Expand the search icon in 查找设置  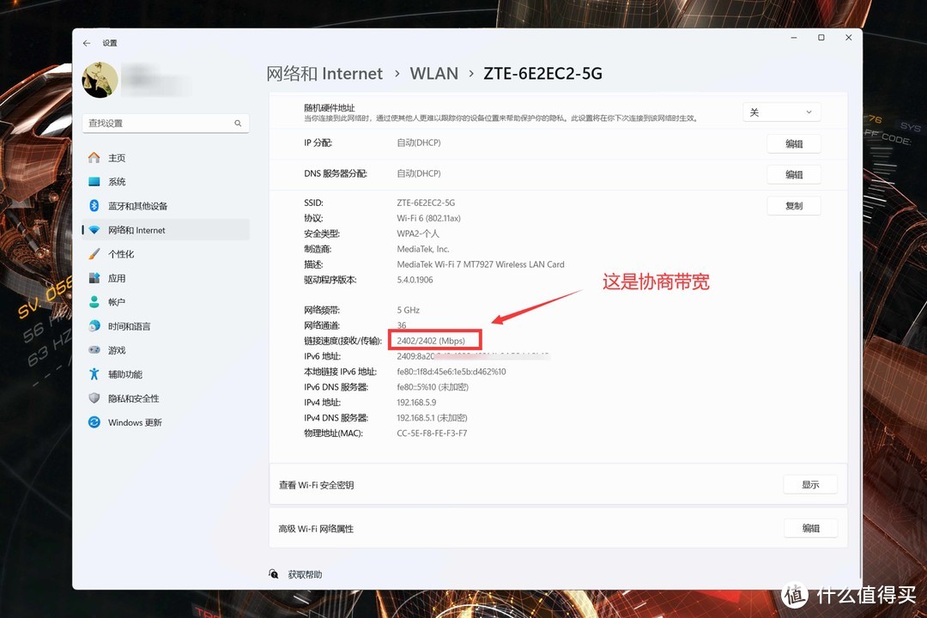coord(238,123)
